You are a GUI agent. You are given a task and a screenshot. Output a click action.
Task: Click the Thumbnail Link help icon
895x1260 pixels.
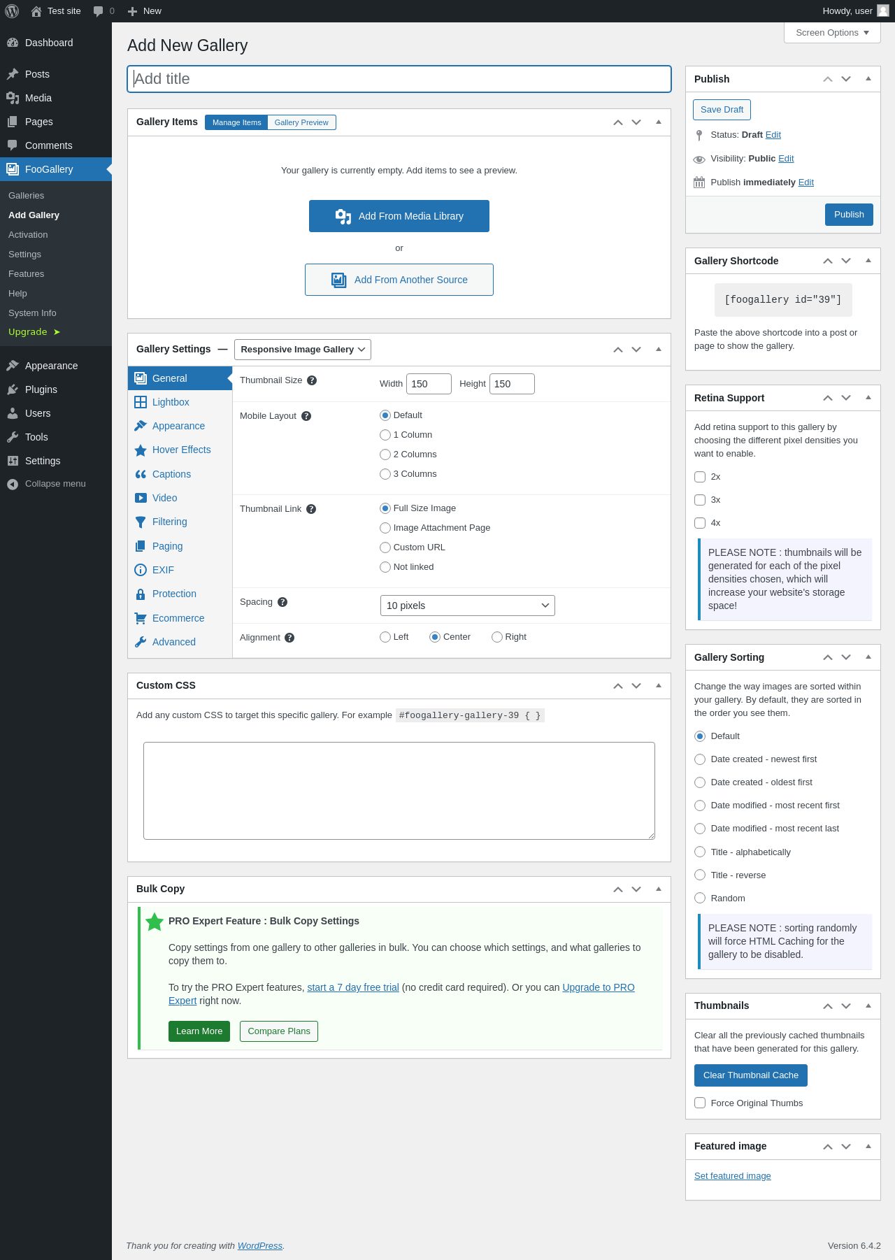(x=311, y=509)
